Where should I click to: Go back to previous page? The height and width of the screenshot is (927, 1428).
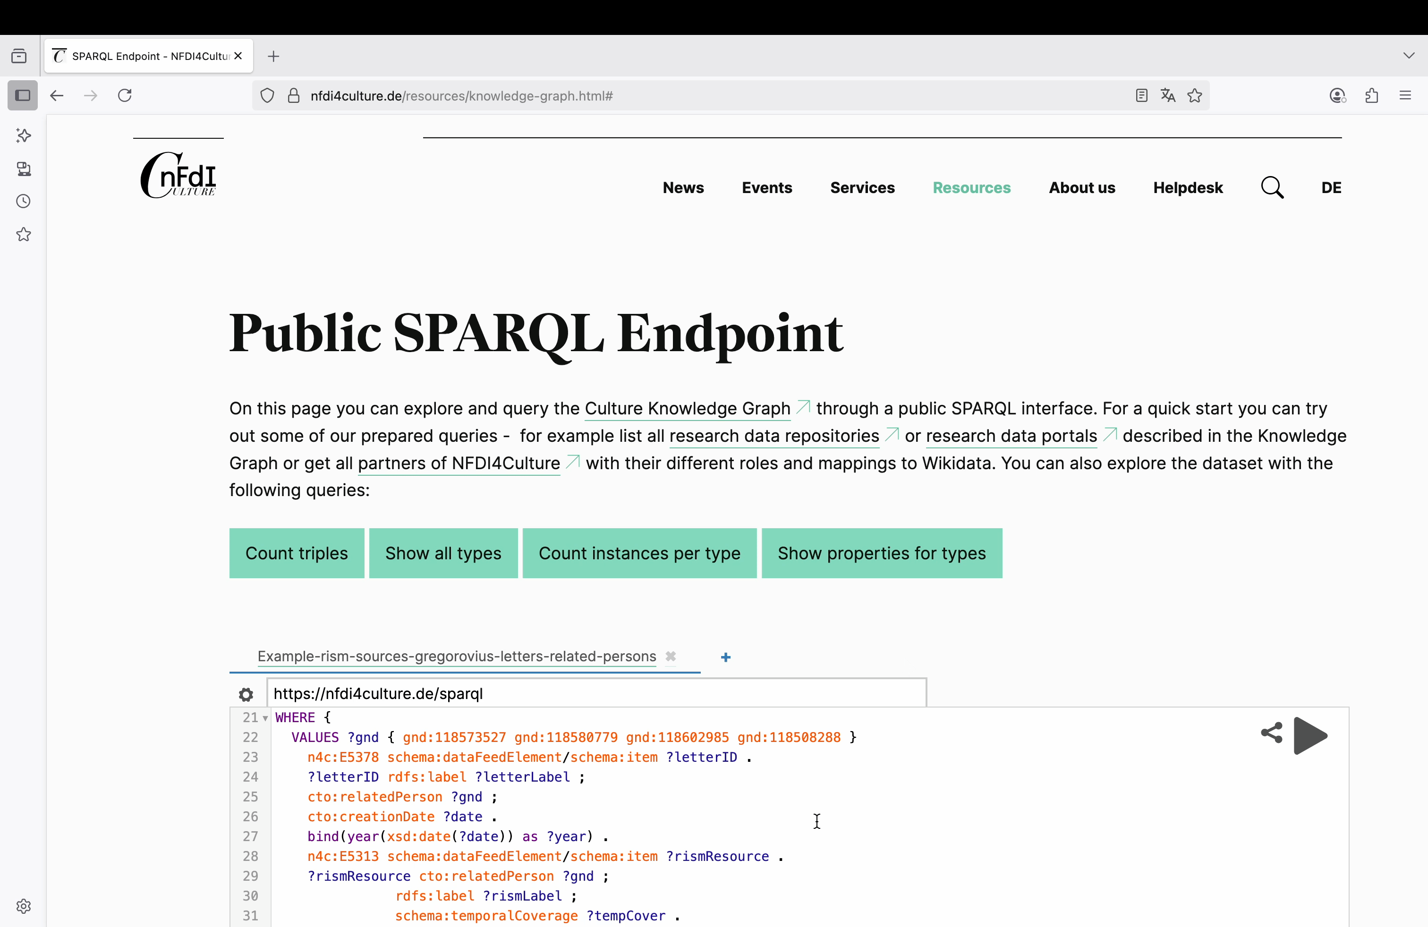[x=57, y=95]
